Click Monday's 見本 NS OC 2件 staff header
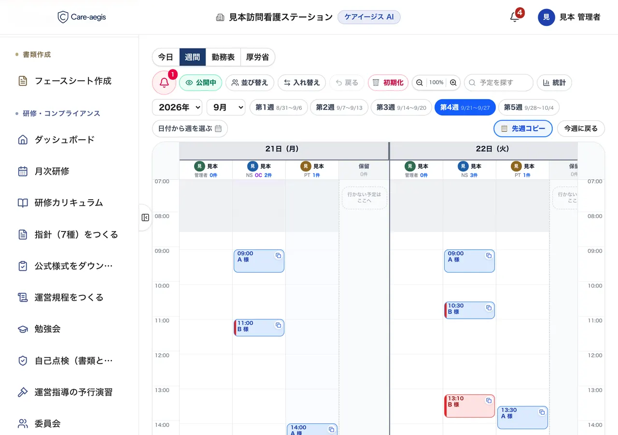Screen dimensions: 618x435 click(x=259, y=170)
